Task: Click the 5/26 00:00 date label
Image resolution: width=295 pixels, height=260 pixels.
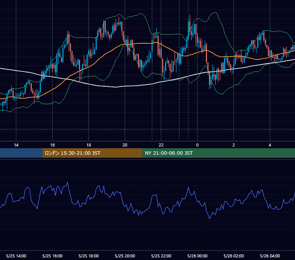Action: coord(197,256)
